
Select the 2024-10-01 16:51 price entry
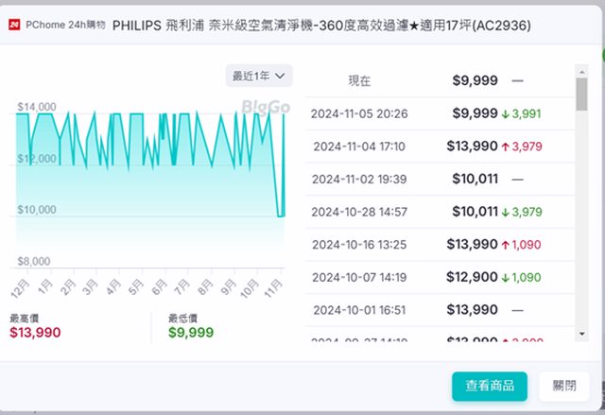(x=440, y=309)
